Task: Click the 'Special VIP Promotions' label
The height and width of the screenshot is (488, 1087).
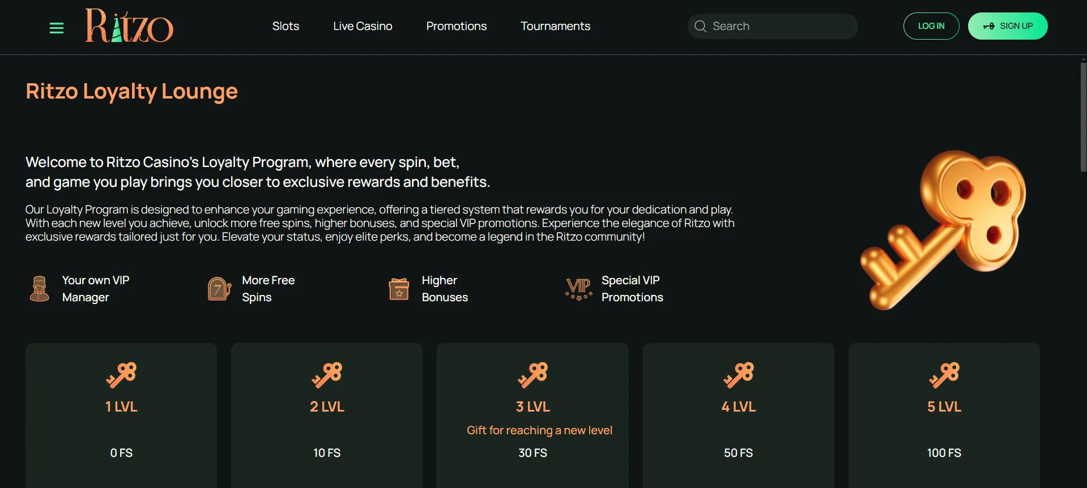Action: click(x=632, y=289)
